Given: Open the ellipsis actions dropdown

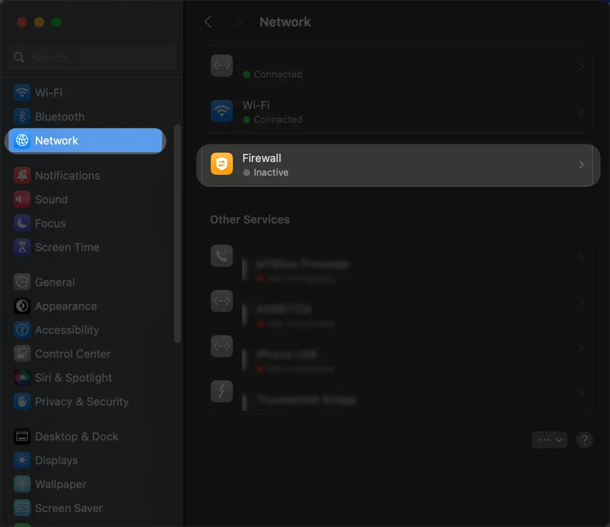Looking at the screenshot, I should pyautogui.click(x=549, y=440).
